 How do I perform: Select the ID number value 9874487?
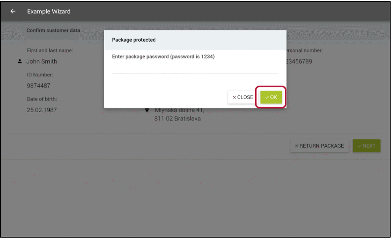pos(38,86)
